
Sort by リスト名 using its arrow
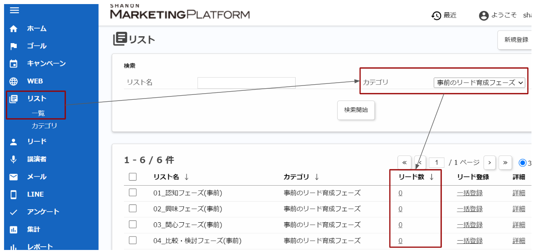click(186, 177)
